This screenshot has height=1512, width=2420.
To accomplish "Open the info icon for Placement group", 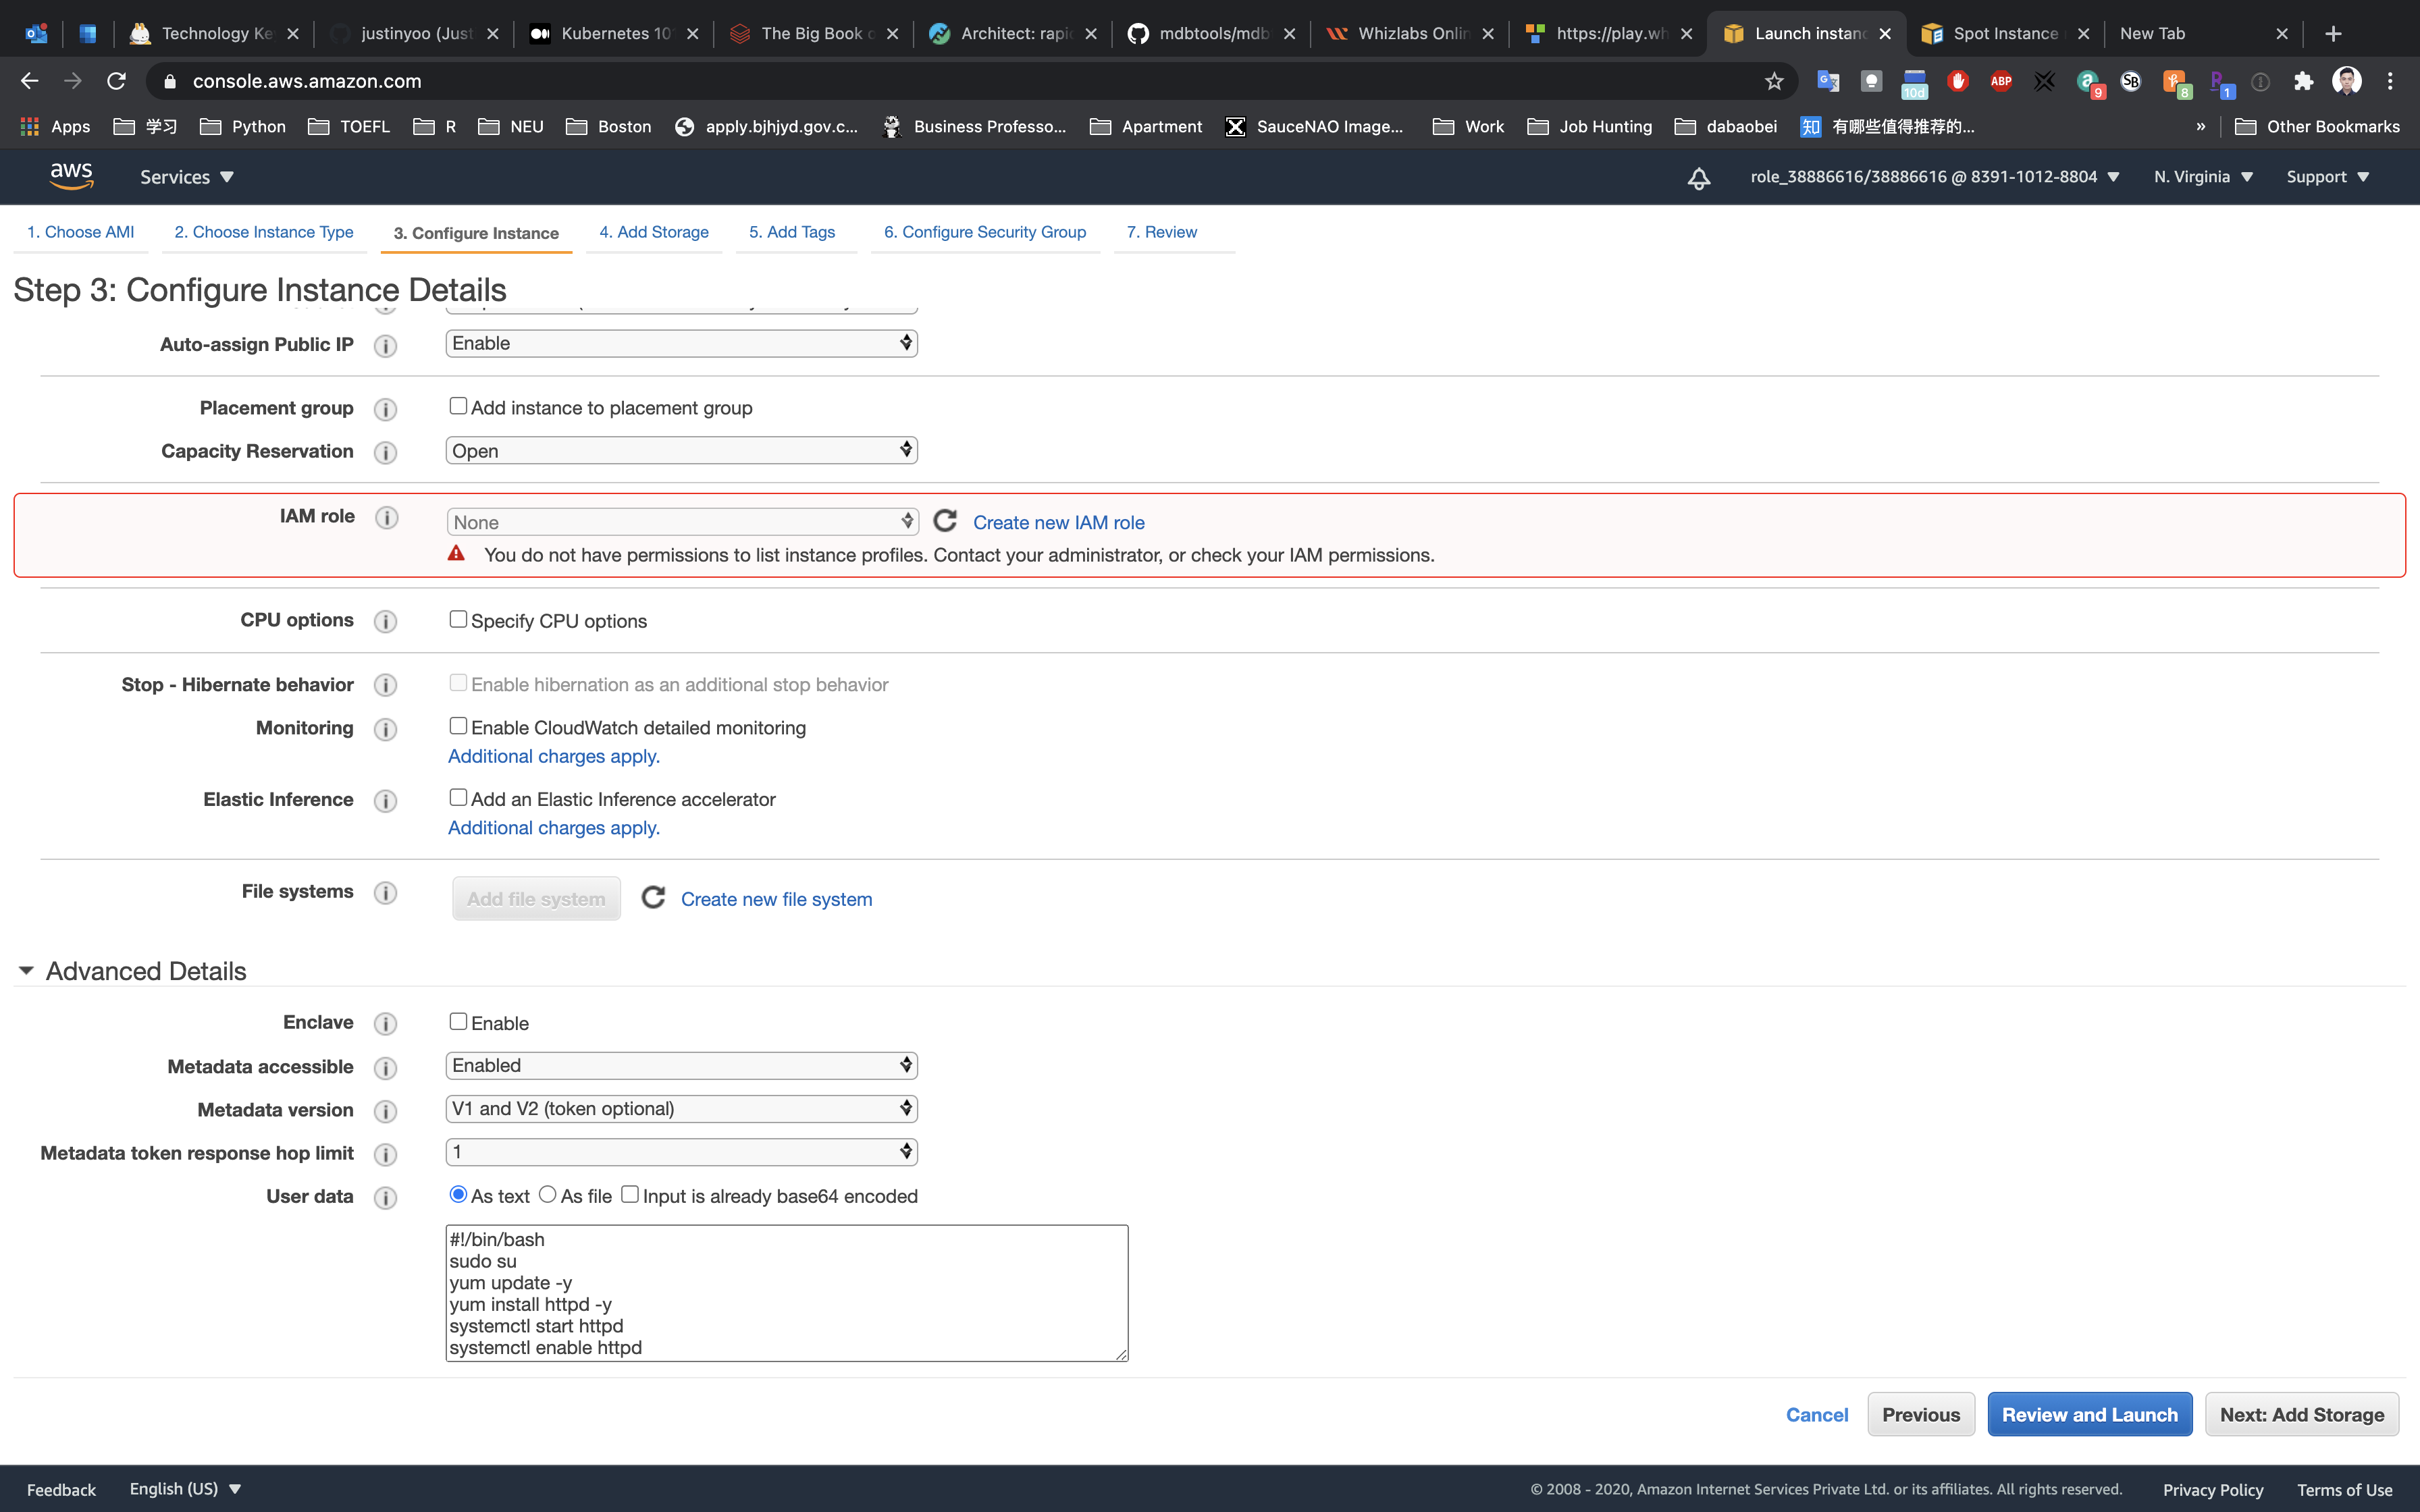I will 385,409.
